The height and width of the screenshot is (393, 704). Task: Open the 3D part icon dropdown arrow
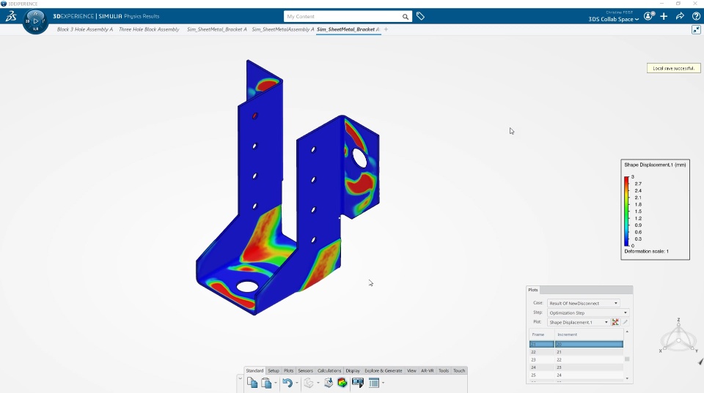click(x=318, y=383)
